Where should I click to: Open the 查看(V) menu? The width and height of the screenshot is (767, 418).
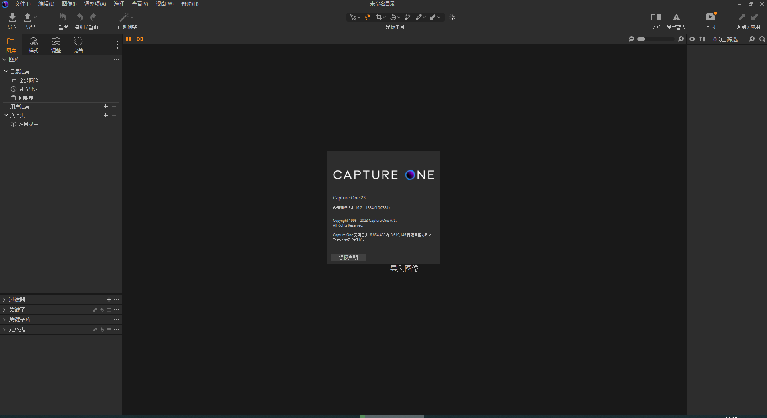click(x=139, y=4)
